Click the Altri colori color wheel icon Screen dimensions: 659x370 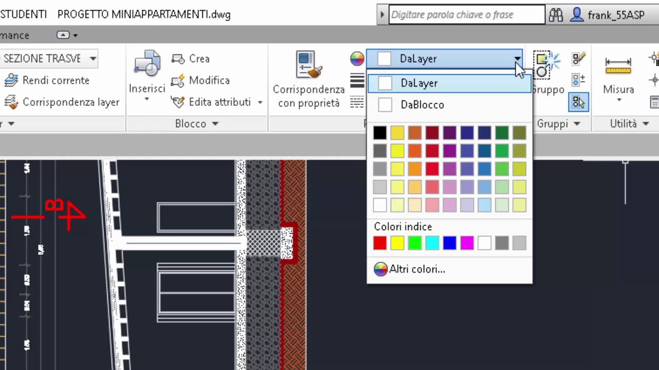click(x=380, y=269)
